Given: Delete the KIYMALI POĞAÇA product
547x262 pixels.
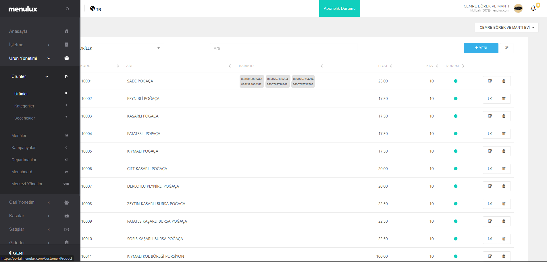Looking at the screenshot, I should point(504,151).
